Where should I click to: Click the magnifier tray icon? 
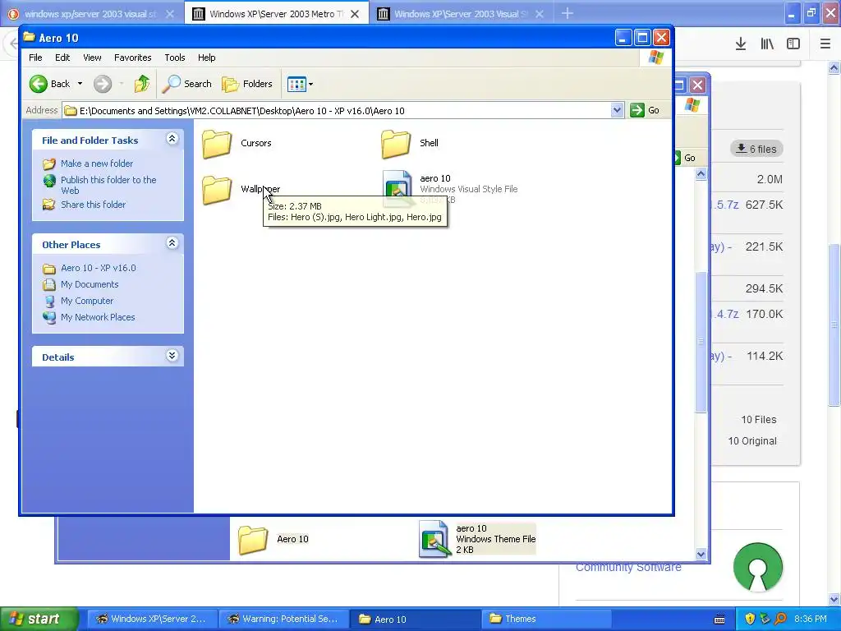[x=780, y=619]
